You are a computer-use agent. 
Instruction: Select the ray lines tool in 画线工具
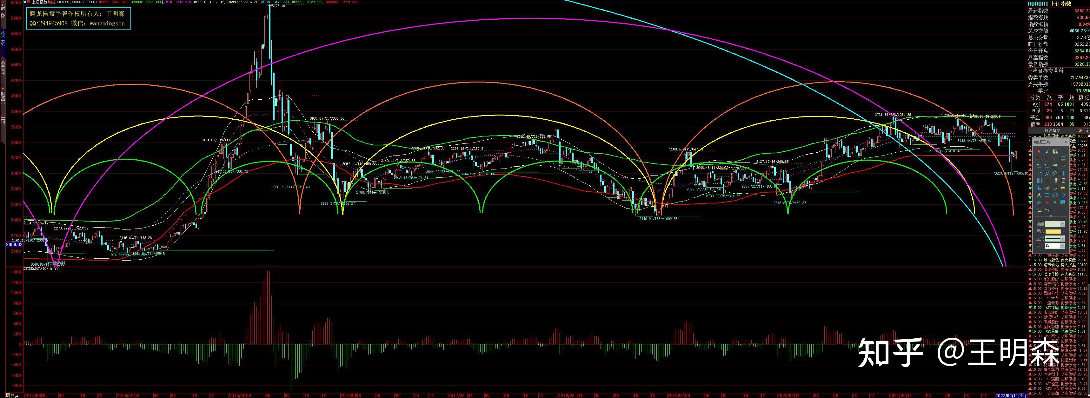(x=1047, y=151)
